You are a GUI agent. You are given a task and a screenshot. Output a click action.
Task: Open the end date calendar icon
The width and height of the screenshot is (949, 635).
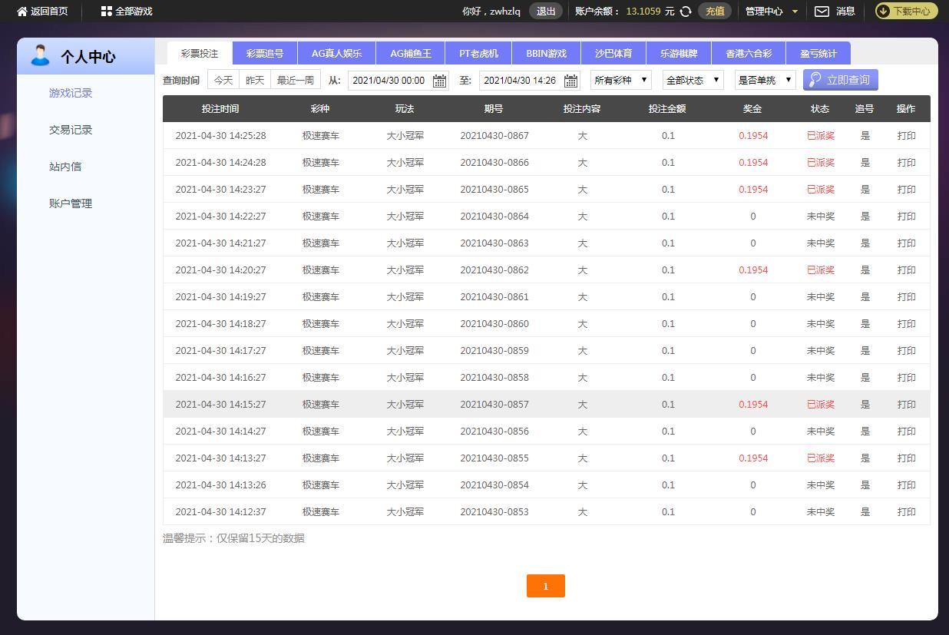(x=570, y=81)
